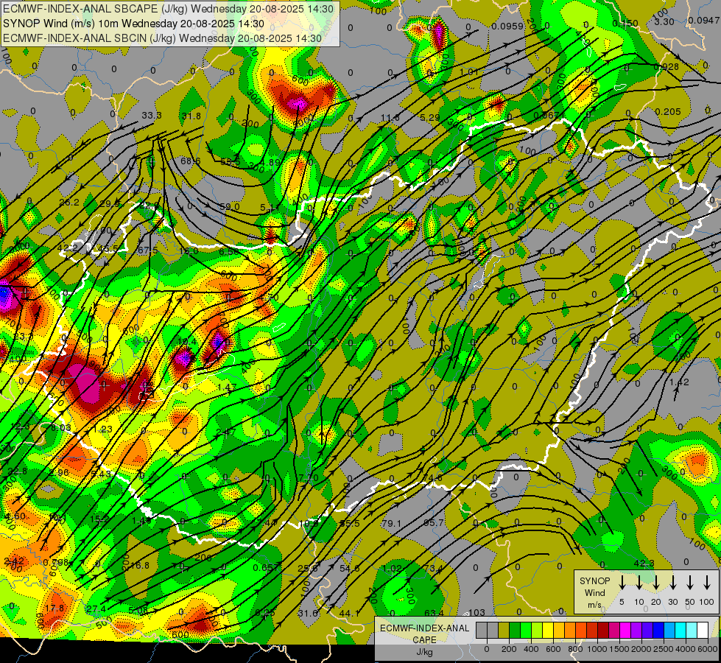This screenshot has height=663, width=721.
Task: Click the 3.30 value on the map
Action: [664, 22]
